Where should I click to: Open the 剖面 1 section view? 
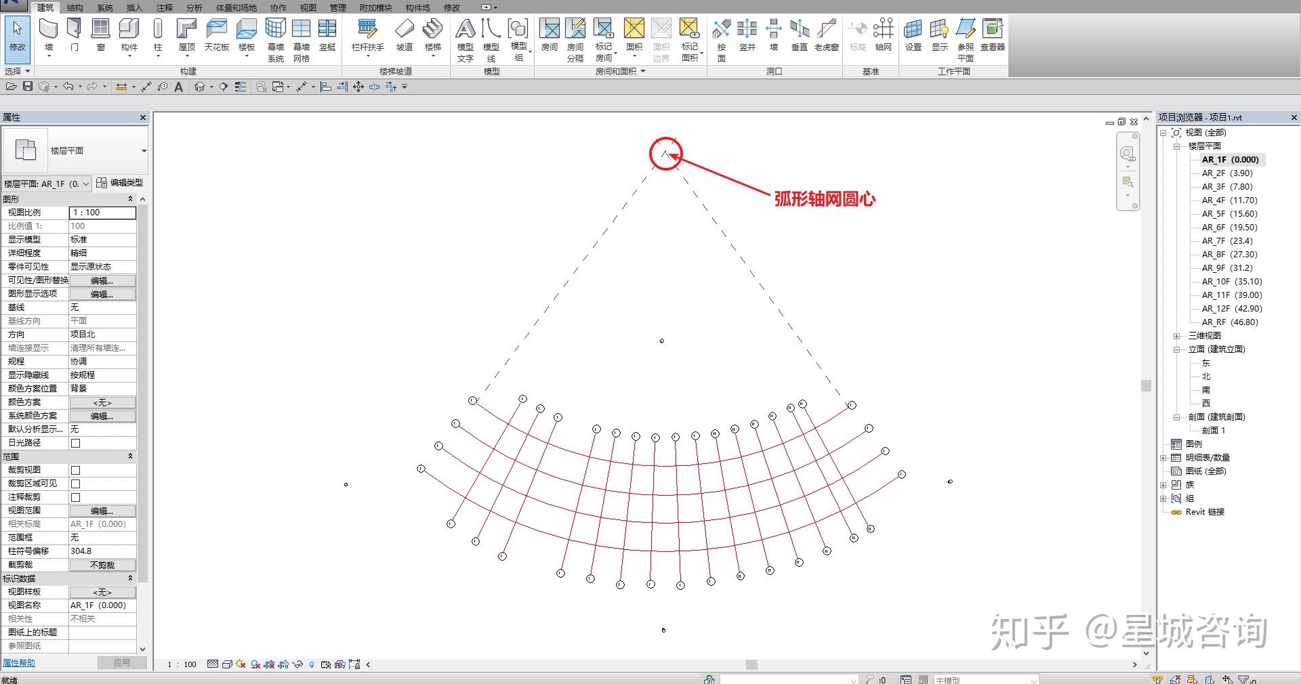[x=1214, y=431]
